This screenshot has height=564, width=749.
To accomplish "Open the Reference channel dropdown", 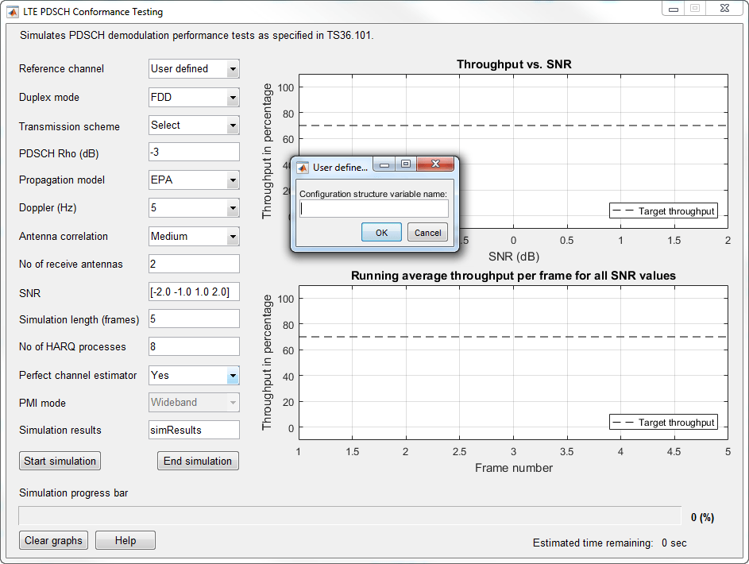I will [194, 69].
